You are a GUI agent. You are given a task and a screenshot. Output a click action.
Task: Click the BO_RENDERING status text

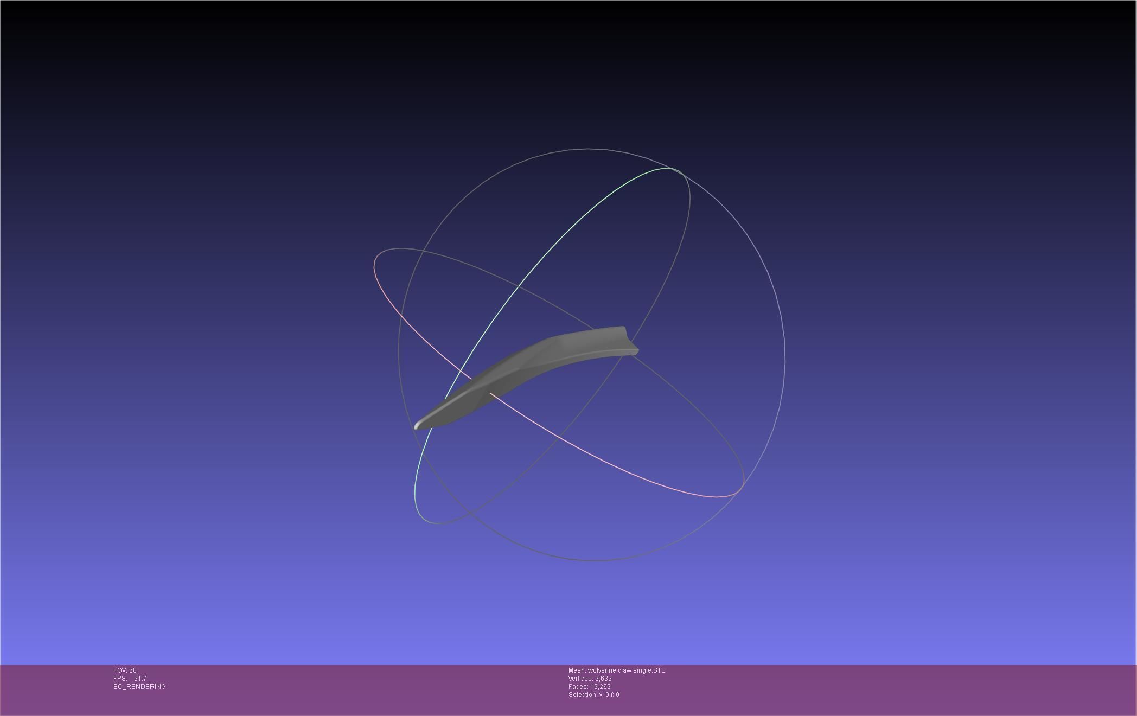139,687
